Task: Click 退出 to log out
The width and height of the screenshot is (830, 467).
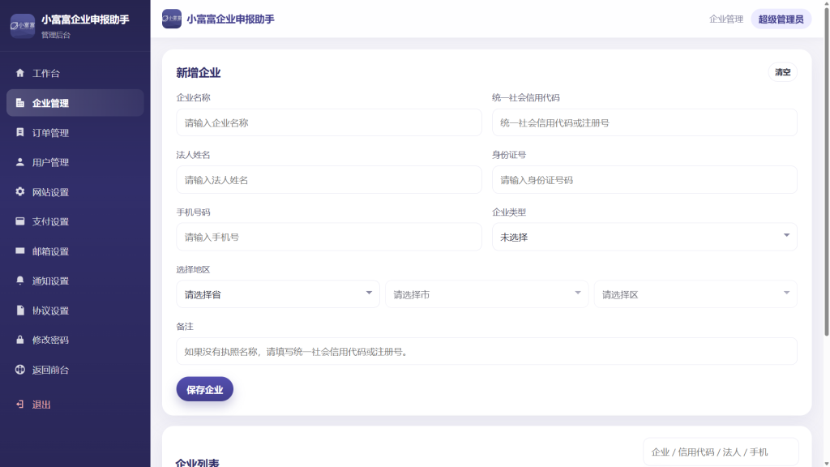Action: tap(75, 405)
